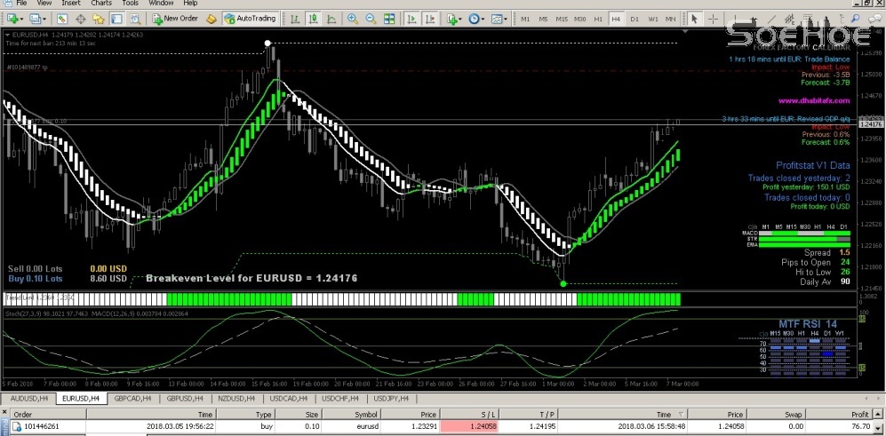Select the M15 timeframe button
The image size is (886, 436).
(561, 18)
